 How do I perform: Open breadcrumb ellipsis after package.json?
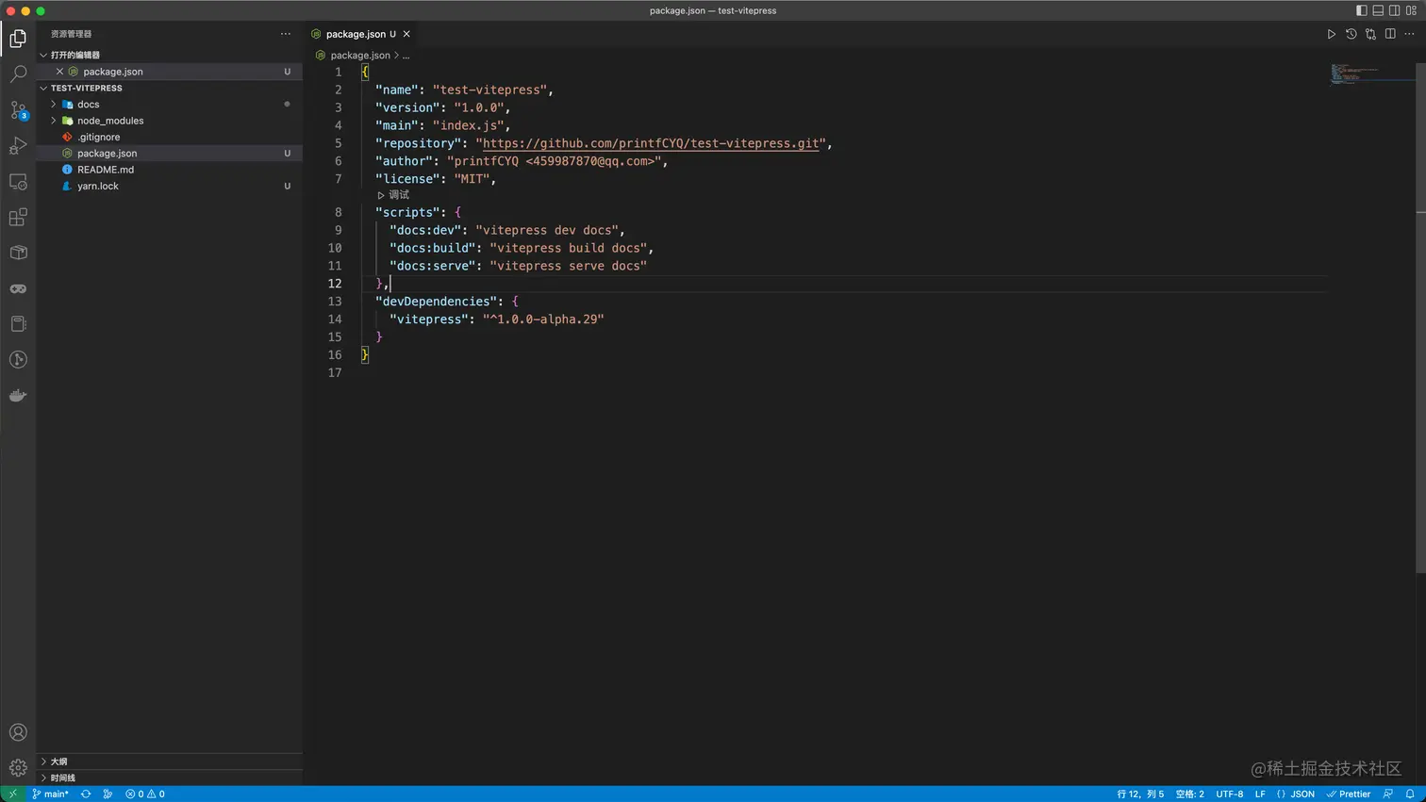(406, 56)
